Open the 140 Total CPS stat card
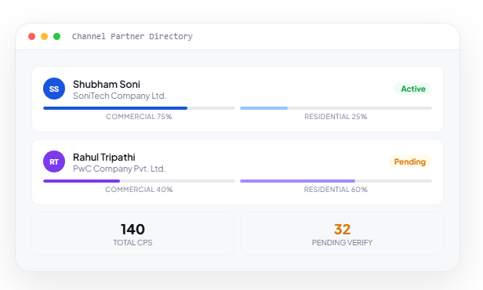This screenshot has height=290, width=483. [133, 234]
